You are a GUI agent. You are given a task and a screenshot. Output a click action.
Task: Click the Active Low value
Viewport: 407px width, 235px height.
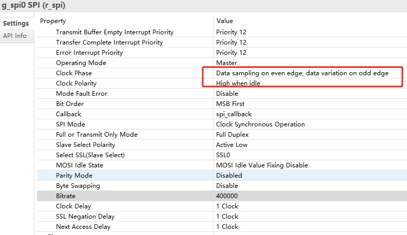231,145
